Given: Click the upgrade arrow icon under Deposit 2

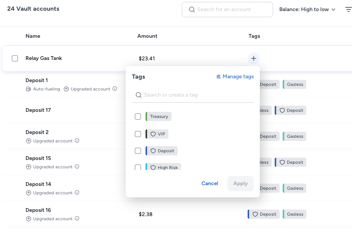Looking at the screenshot, I should point(28,141).
